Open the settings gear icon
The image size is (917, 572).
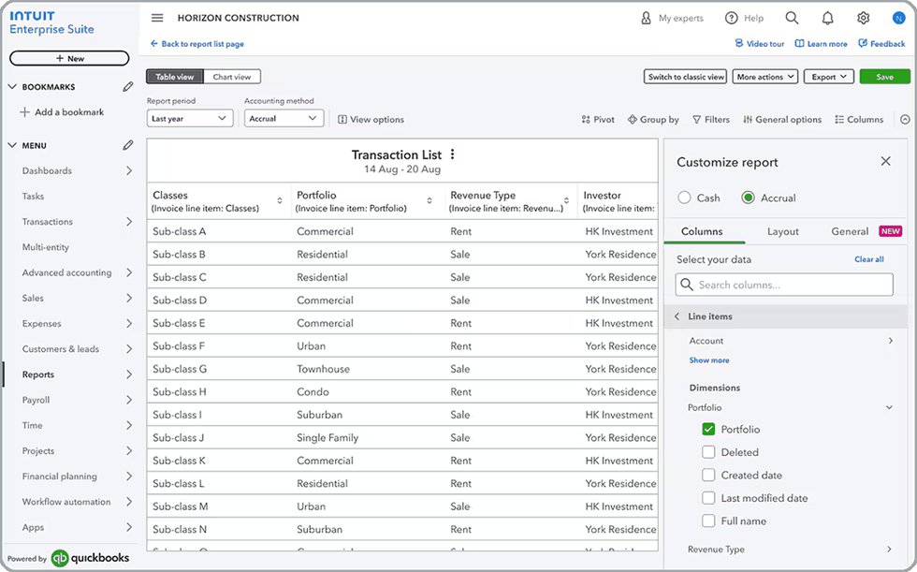click(863, 18)
